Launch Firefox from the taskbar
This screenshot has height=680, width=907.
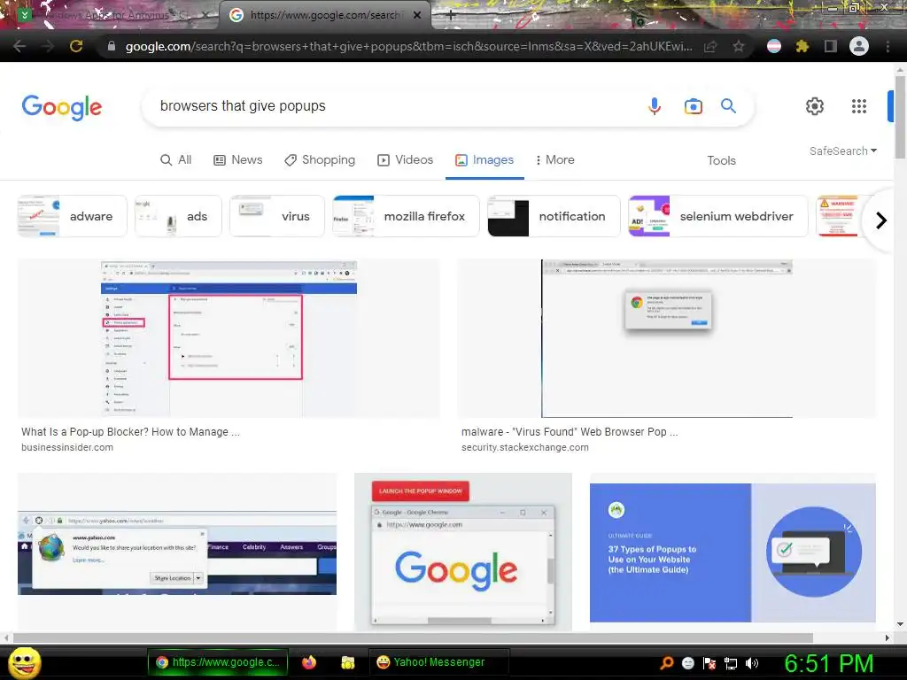[309, 662]
